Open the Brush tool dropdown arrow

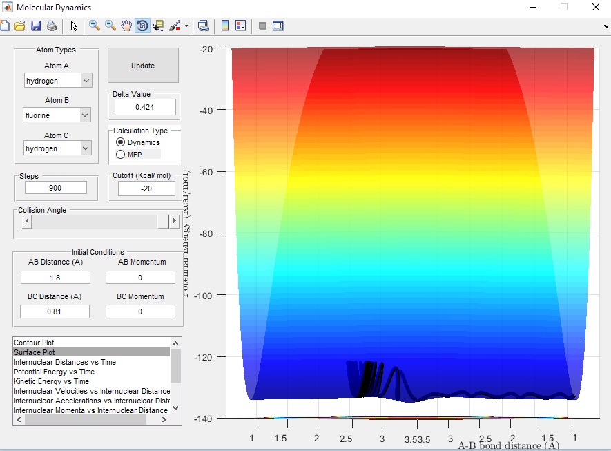(x=186, y=26)
